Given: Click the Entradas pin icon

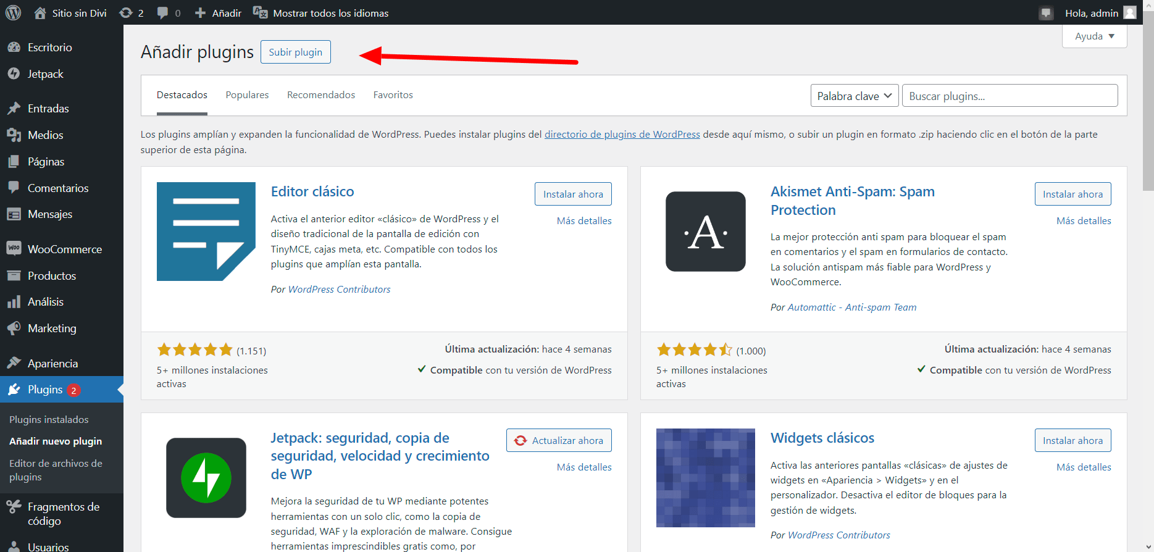Looking at the screenshot, I should tap(14, 109).
